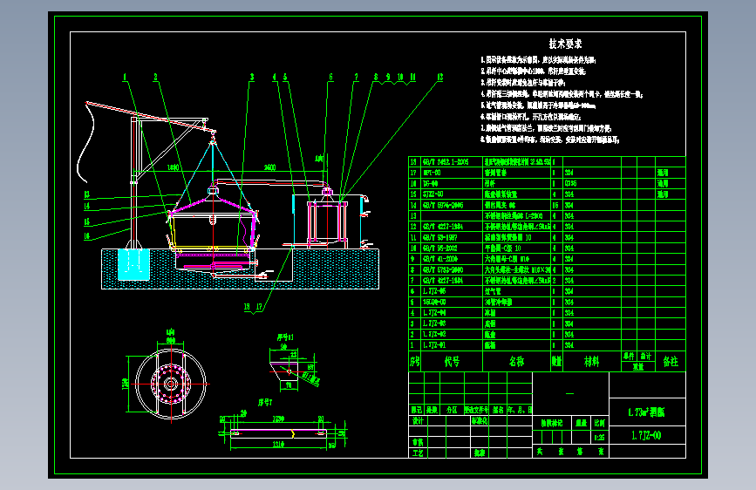756x490 pixels.
Task: Click the 比例 label in title block
Action: (599, 423)
